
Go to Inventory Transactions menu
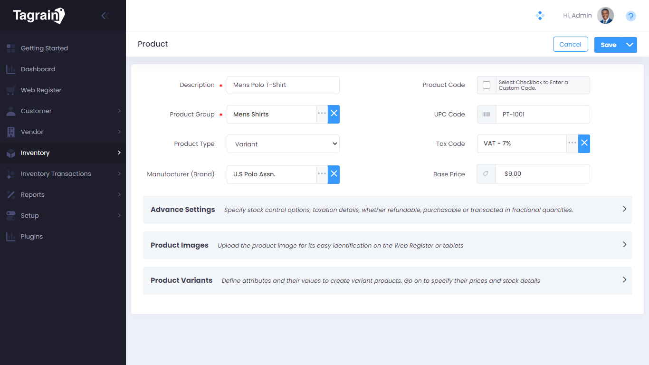[x=56, y=174]
